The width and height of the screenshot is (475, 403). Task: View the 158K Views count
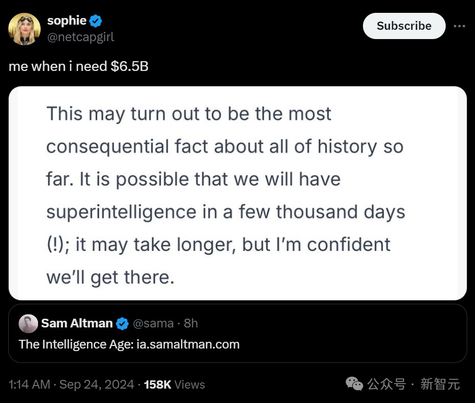pos(174,384)
